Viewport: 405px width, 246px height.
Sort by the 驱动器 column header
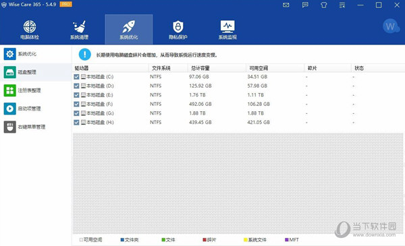(110, 68)
